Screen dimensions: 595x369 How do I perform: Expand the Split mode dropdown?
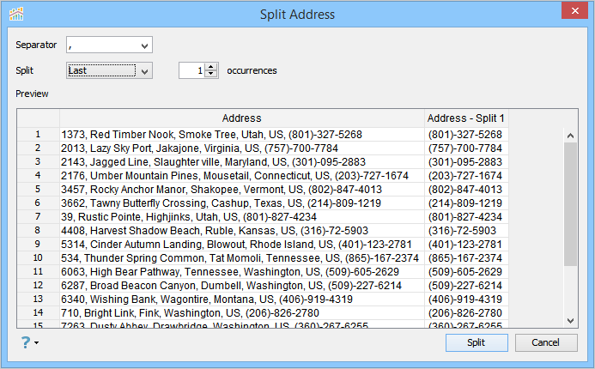coord(144,70)
